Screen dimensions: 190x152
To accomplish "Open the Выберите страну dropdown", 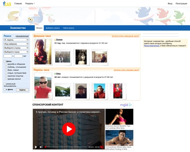I will (16, 48).
